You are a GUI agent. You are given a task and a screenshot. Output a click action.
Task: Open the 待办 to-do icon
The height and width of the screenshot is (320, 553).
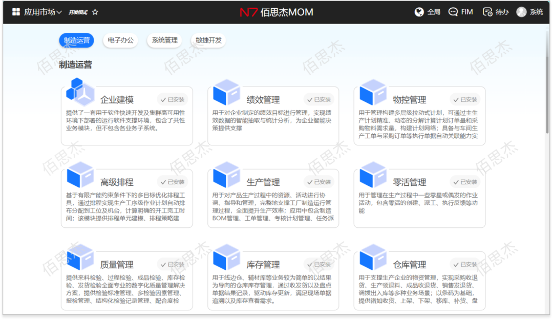tap(487, 12)
